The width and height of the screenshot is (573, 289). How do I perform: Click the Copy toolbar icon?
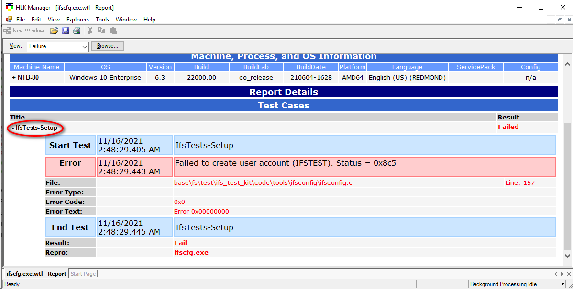pos(101,31)
